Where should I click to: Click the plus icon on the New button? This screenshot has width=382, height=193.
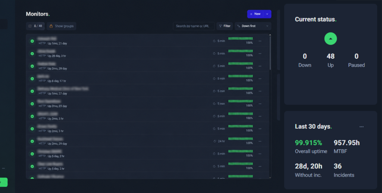(251, 14)
